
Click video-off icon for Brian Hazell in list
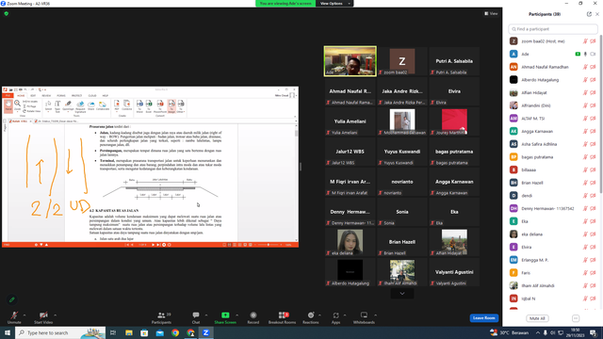click(593, 183)
